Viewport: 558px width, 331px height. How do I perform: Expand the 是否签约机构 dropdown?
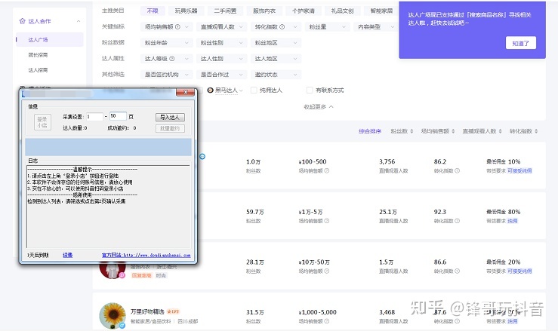pyautogui.click(x=165, y=75)
